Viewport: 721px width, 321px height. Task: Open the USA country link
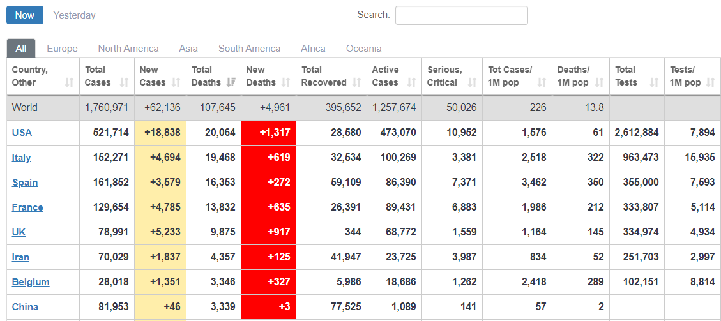pyautogui.click(x=22, y=133)
